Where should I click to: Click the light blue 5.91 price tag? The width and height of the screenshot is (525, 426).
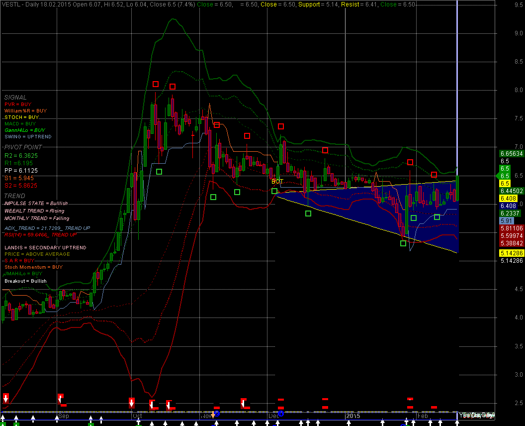tap(507, 220)
